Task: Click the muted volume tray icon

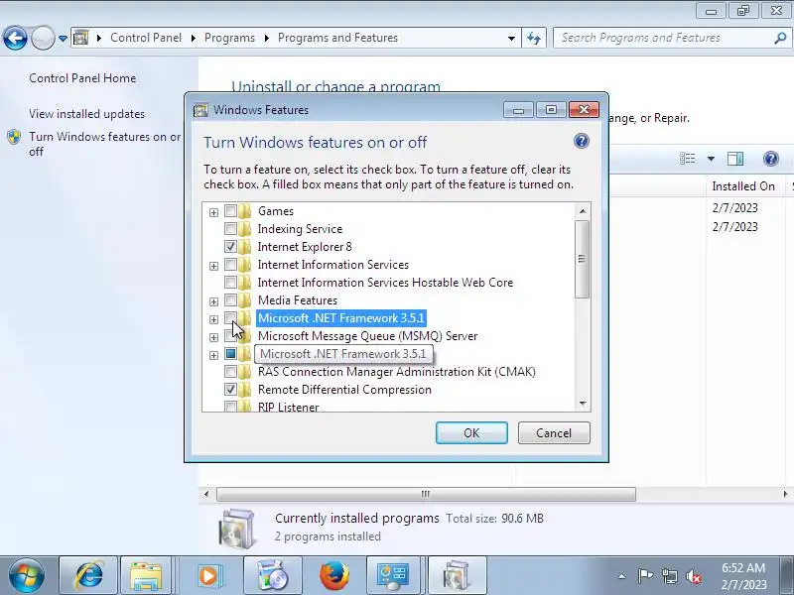Action: pyautogui.click(x=693, y=576)
